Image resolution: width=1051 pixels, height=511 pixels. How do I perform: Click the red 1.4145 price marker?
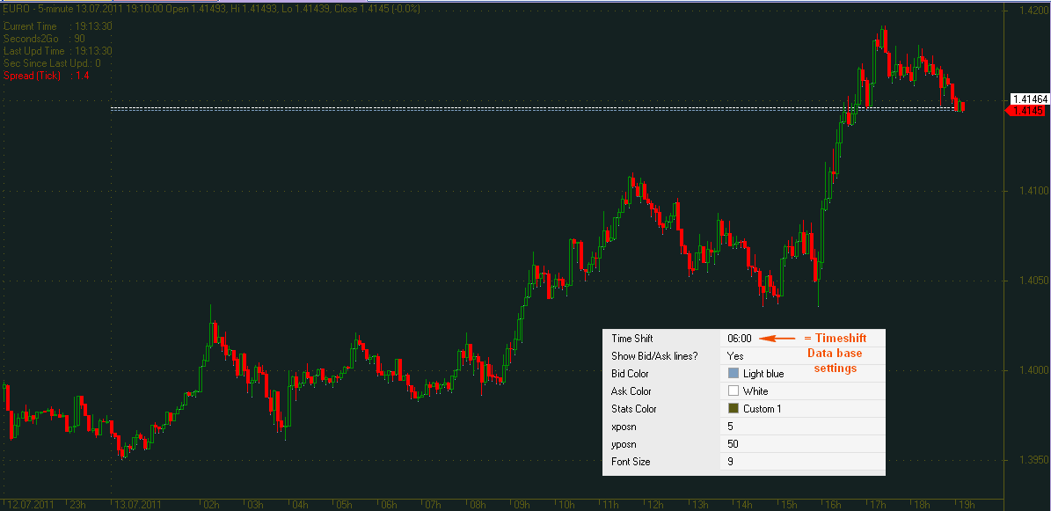click(1025, 112)
